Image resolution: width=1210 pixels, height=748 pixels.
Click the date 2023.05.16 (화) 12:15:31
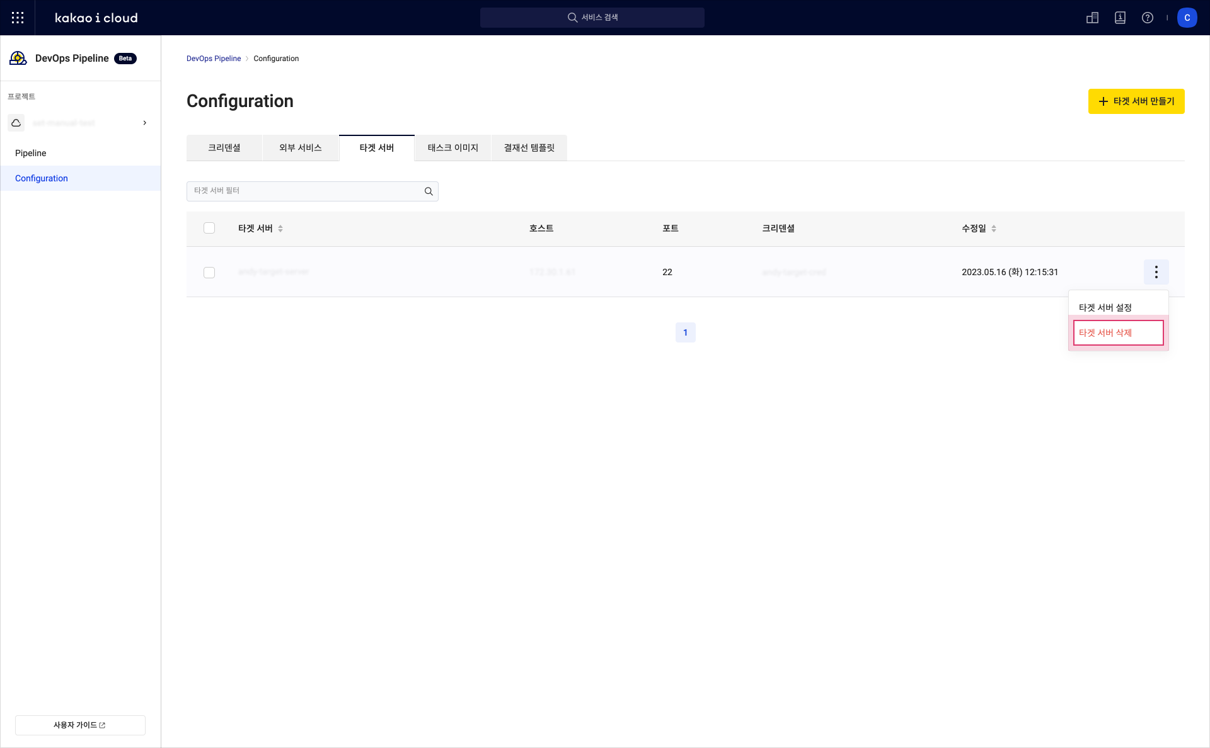click(x=1010, y=272)
